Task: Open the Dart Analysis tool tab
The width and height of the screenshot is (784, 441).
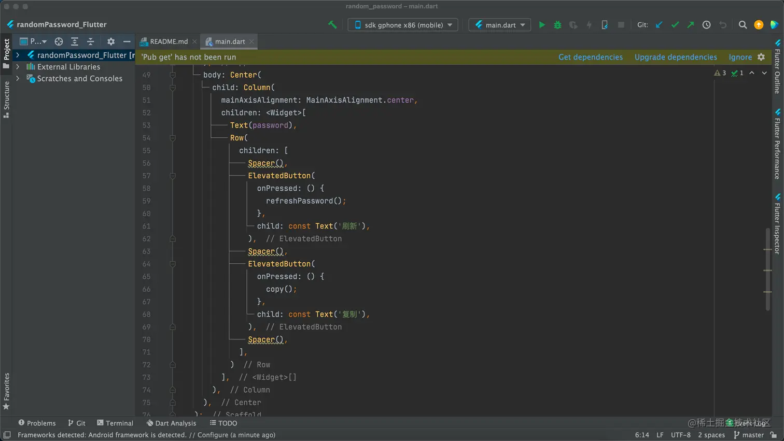Action: [171, 423]
